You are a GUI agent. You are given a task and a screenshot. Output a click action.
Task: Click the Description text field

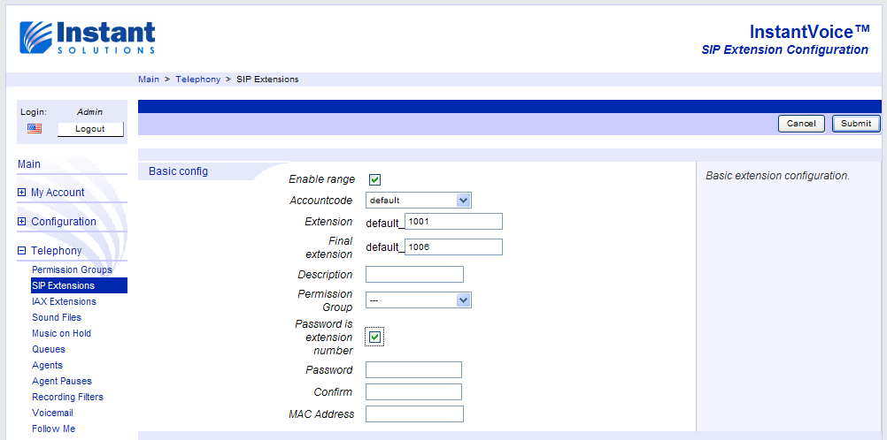click(414, 275)
